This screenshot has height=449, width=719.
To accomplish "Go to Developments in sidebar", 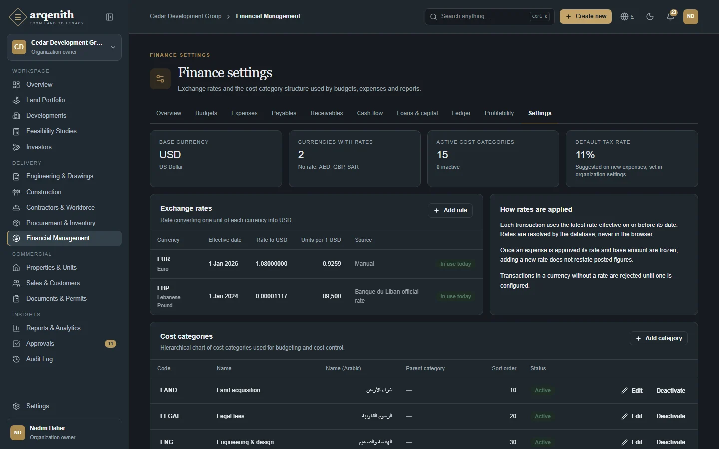I will click(x=64, y=116).
